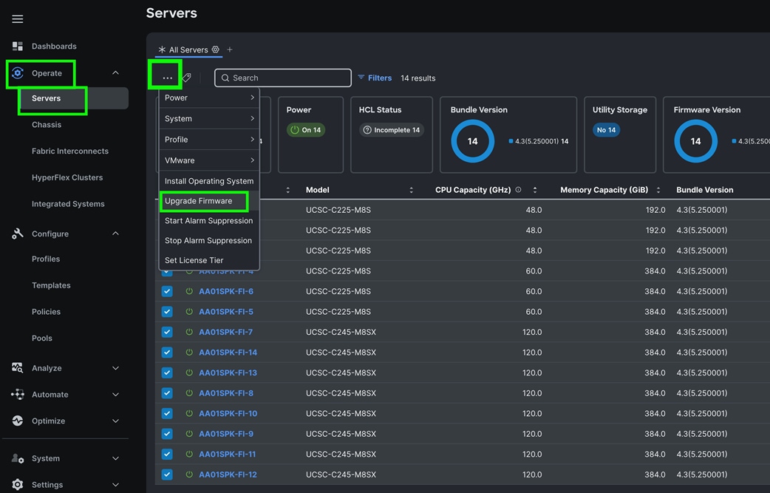
Task: Open the Power submenu arrow
Action: (x=252, y=98)
